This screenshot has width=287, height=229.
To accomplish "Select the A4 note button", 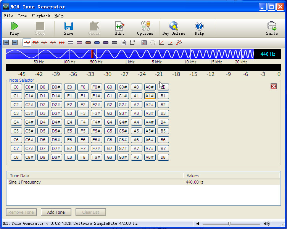I will coord(136,122).
